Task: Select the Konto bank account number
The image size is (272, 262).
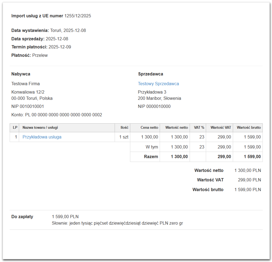Action: [x=63, y=115]
